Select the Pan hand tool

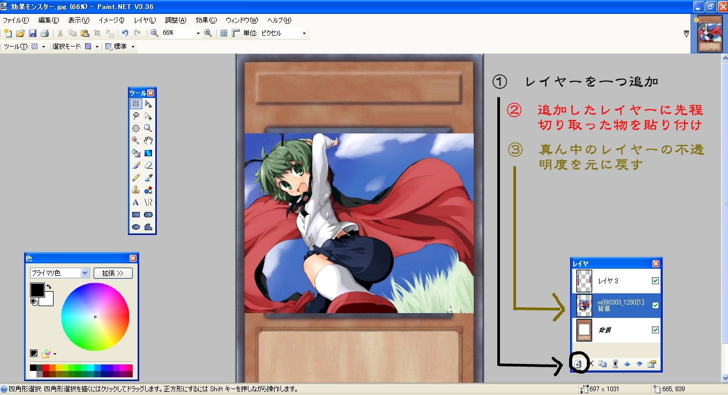[x=148, y=141]
